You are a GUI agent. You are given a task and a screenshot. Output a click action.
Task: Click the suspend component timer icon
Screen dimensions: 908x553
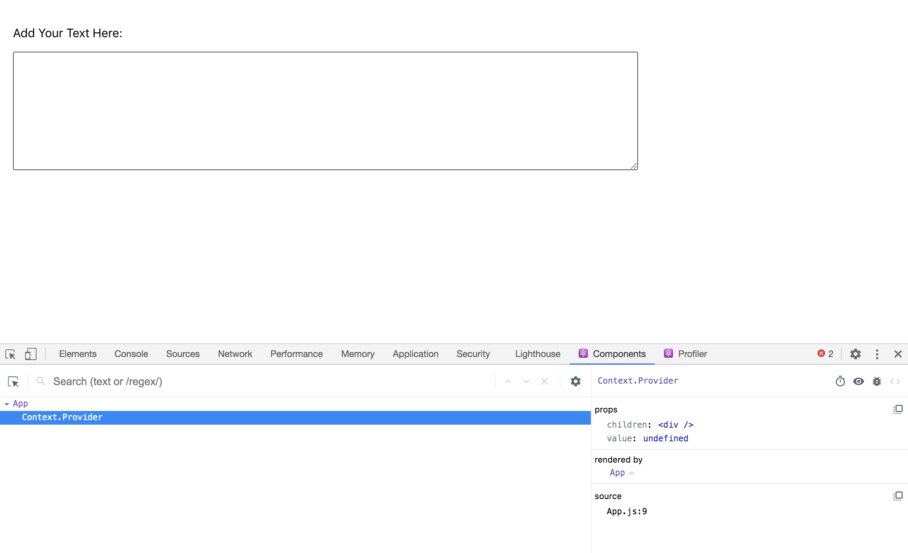point(841,381)
